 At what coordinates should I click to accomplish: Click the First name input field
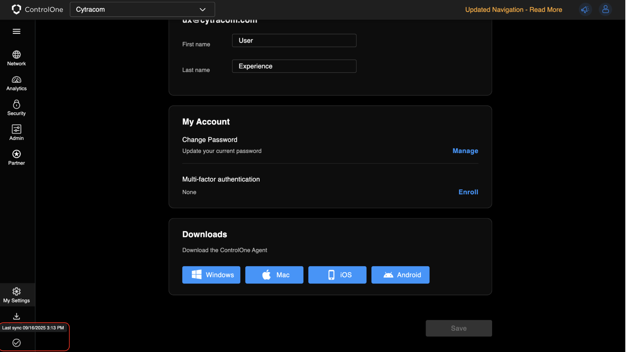click(294, 41)
